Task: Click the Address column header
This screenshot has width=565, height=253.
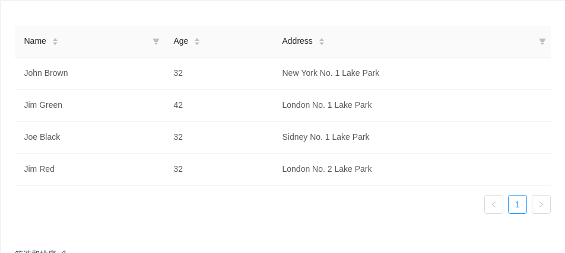Action: coord(297,41)
